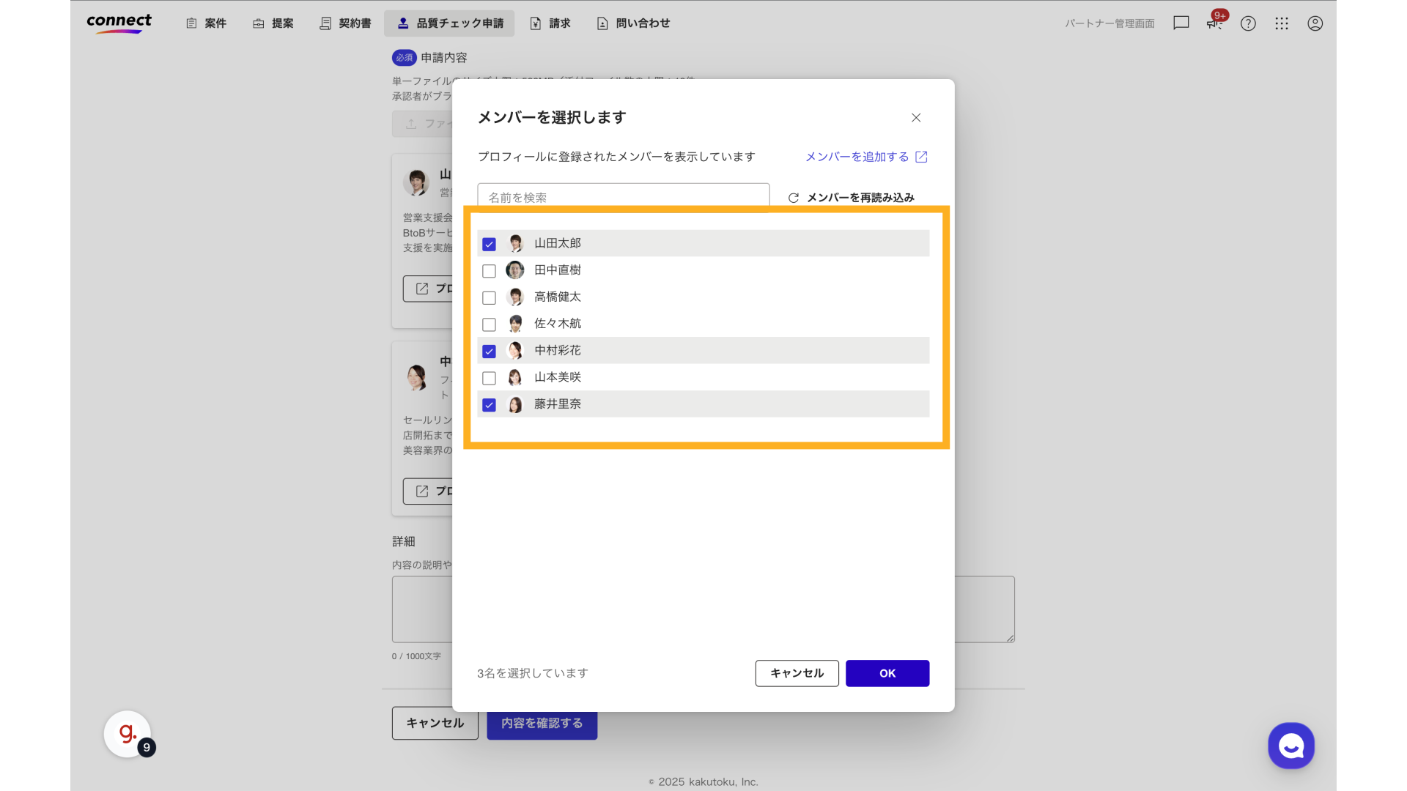The image size is (1407, 791).
Task: Click メンバーを追加する link
Action: [857, 156]
